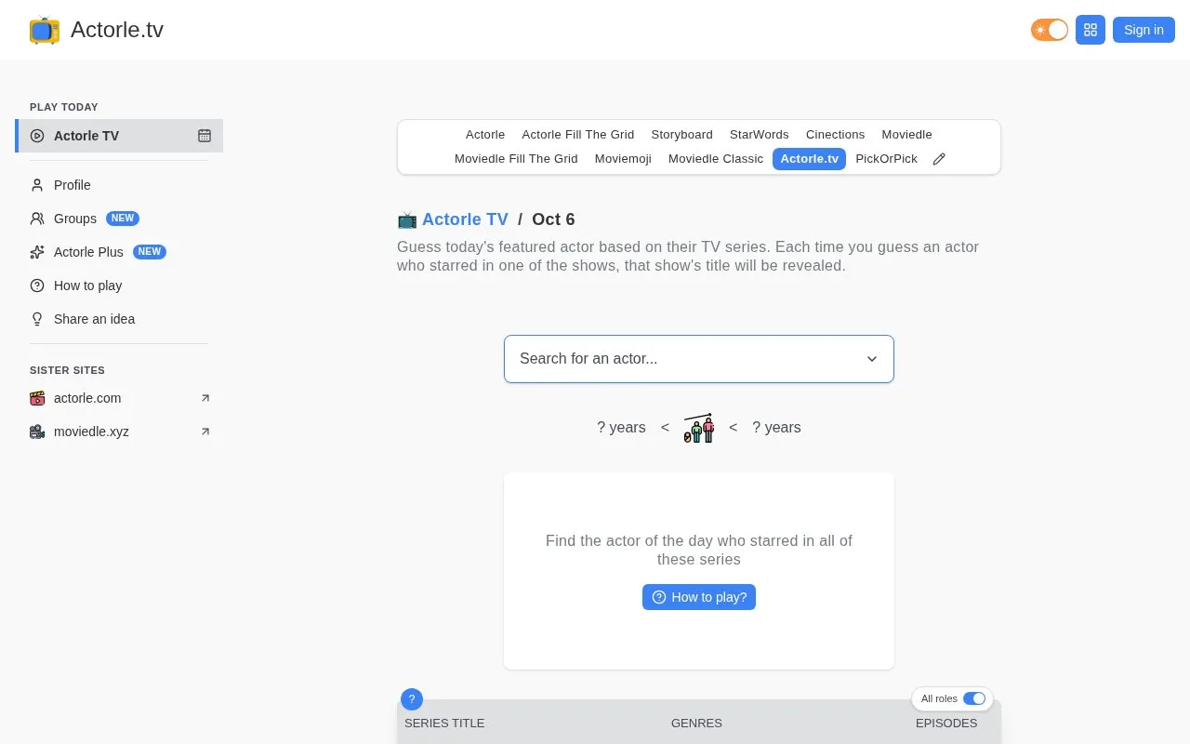Click the GENRES column header
Viewport: 1190px width, 744px height.
pos(696,723)
